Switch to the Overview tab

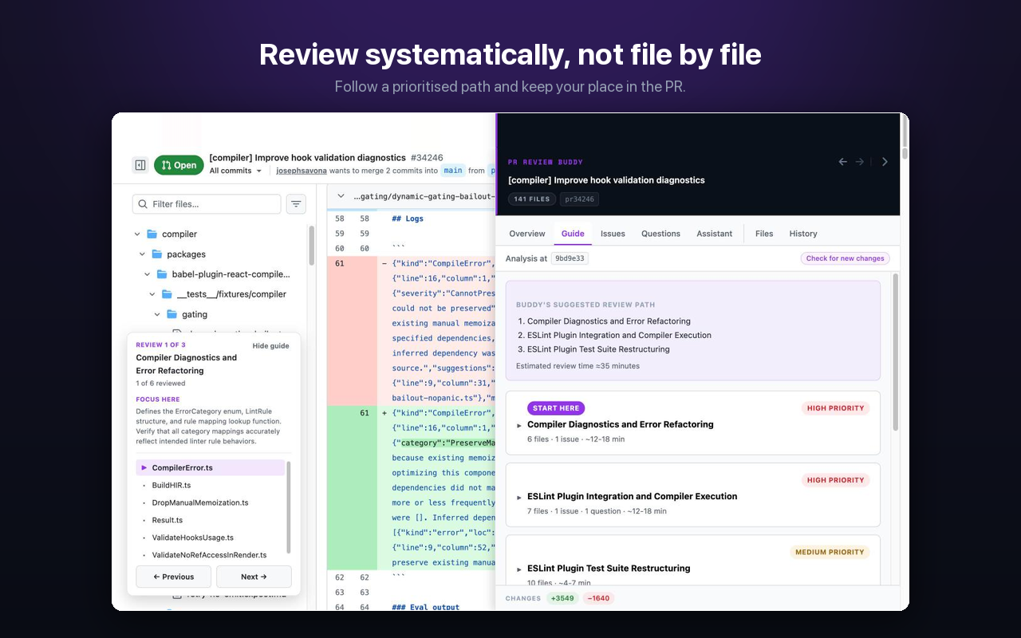coord(527,234)
